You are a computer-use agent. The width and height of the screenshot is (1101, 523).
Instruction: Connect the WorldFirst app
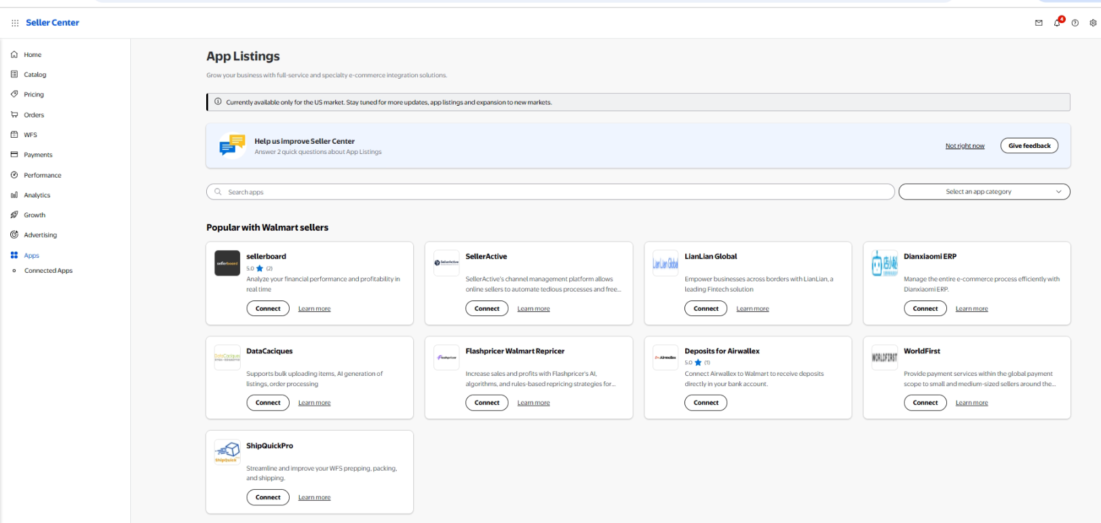click(925, 403)
